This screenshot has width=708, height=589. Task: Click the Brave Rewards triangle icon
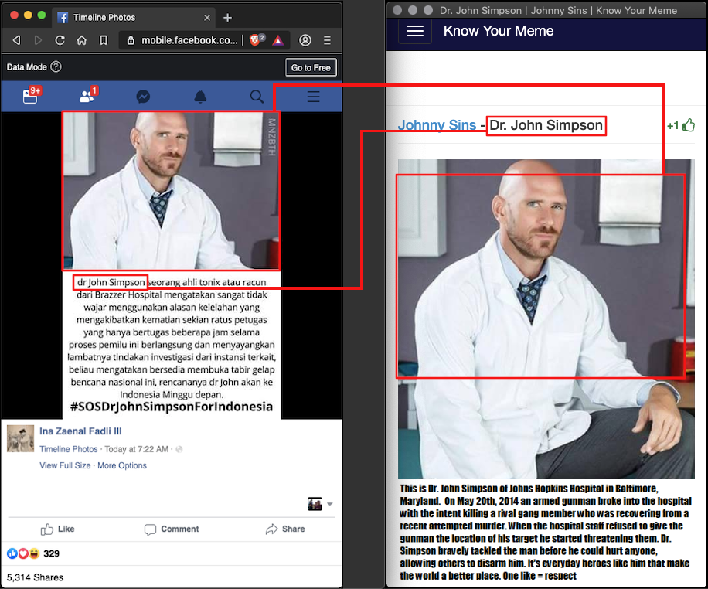coord(277,40)
